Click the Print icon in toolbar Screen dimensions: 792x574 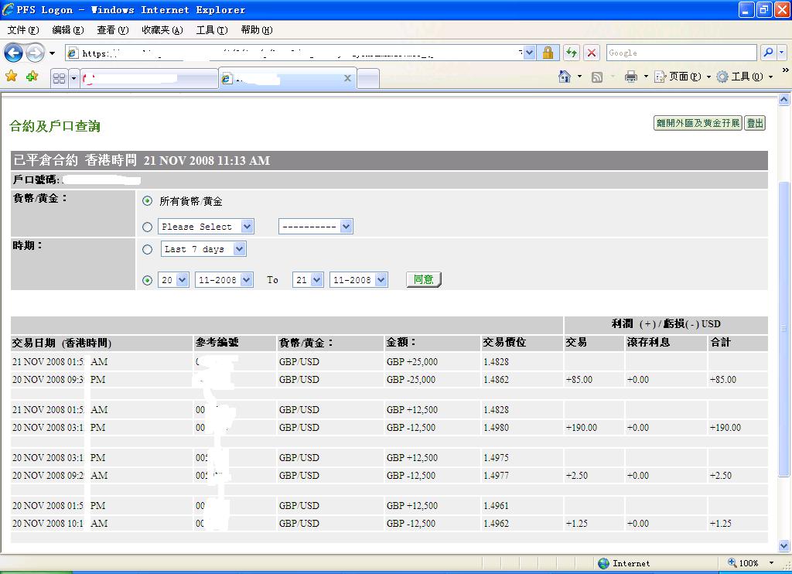point(630,77)
